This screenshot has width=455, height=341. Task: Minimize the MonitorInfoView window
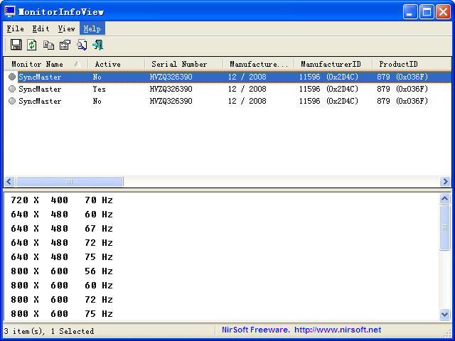coord(410,12)
